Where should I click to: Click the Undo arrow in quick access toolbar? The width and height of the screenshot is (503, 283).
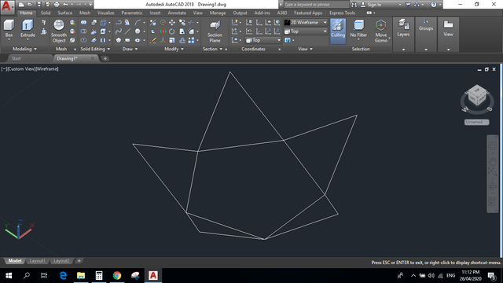65,5
